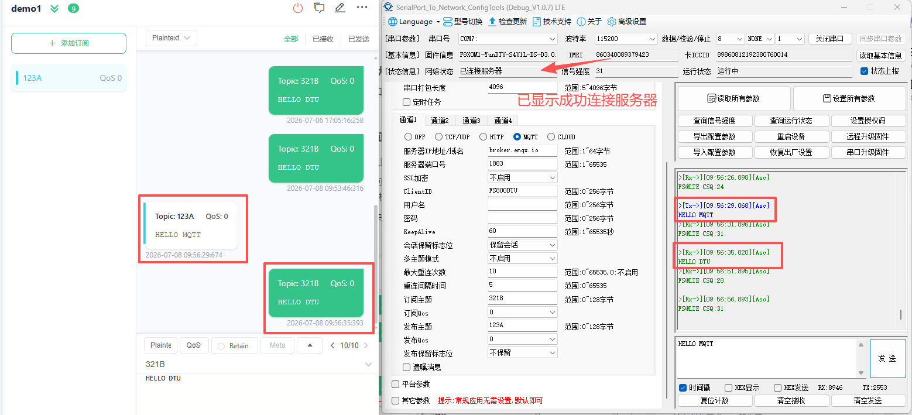This screenshot has height=415, width=912.
Task: Toggle the Retain option
Action: (x=234, y=345)
